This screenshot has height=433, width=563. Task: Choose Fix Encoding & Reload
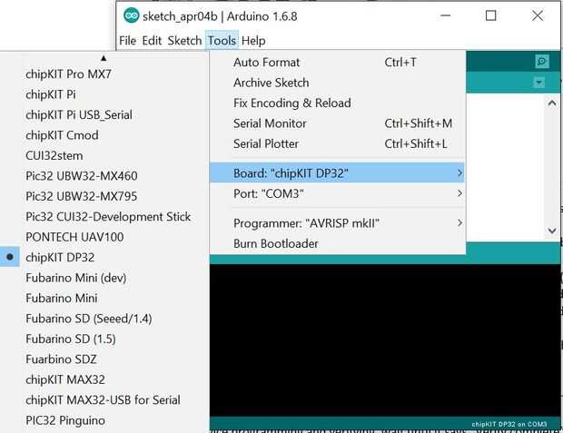point(338,103)
